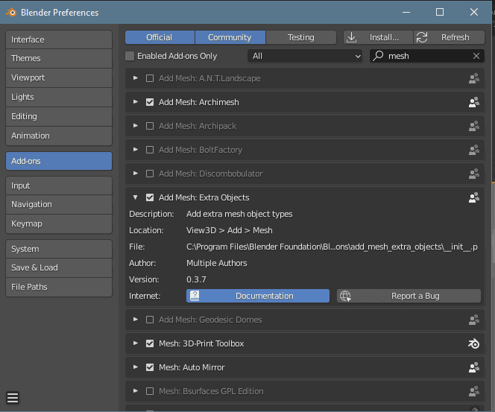This screenshot has height=412, width=495.
Task: Open the Interface preferences section
Action: [x=59, y=39]
